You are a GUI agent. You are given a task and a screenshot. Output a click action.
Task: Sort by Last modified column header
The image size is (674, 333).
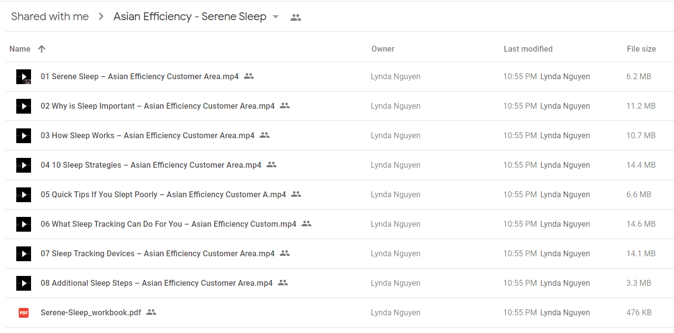click(528, 49)
